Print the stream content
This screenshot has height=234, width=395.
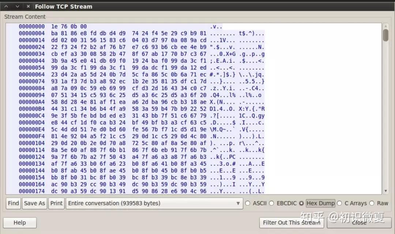pos(56,203)
